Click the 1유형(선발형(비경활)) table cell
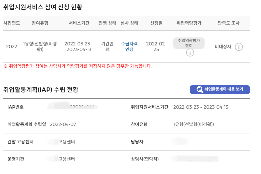This screenshot has height=174, width=261. tap(40, 47)
